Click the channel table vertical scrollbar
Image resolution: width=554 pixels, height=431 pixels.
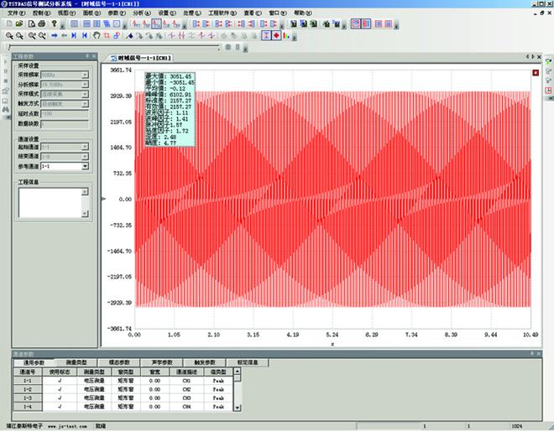(x=237, y=390)
